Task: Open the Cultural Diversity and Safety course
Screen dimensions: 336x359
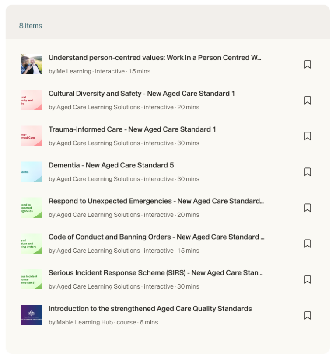Action: click(141, 93)
